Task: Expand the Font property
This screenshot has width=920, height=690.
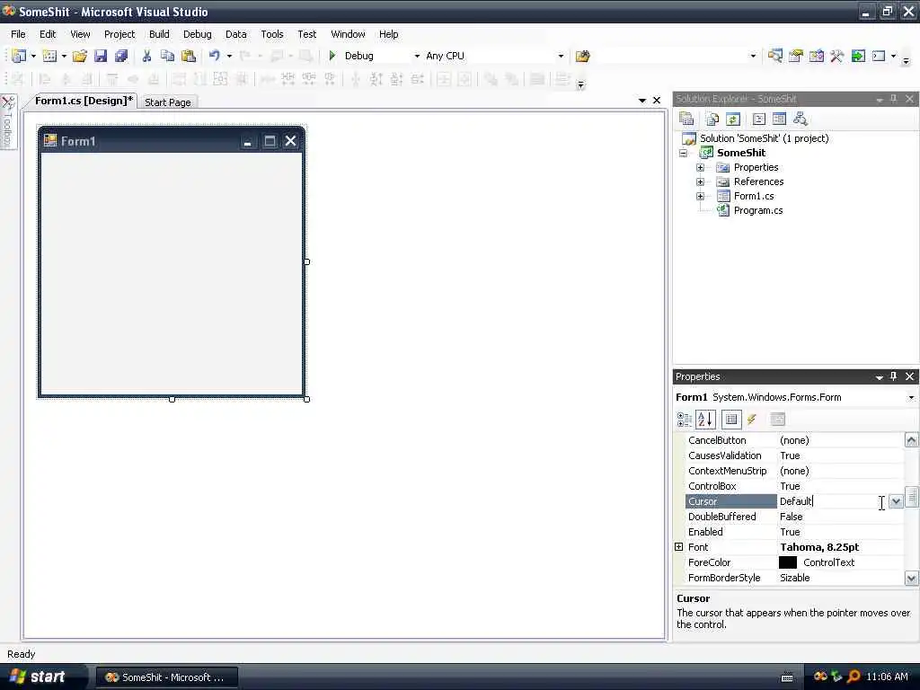Action: coord(679,547)
